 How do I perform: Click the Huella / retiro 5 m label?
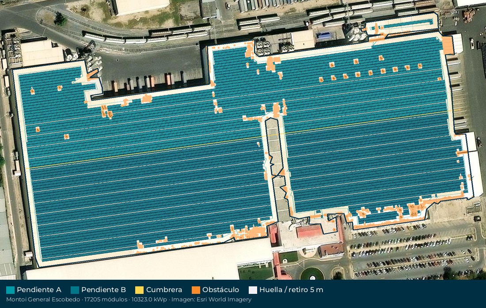pyautogui.click(x=291, y=290)
